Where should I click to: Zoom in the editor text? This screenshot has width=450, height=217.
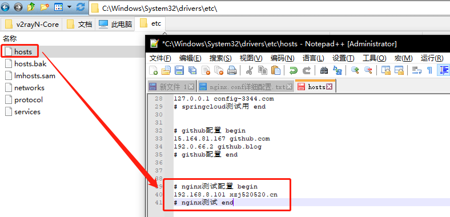pyautogui.click(x=355, y=70)
